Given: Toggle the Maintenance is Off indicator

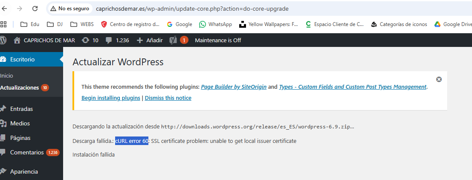Looking at the screenshot, I should [x=218, y=40].
